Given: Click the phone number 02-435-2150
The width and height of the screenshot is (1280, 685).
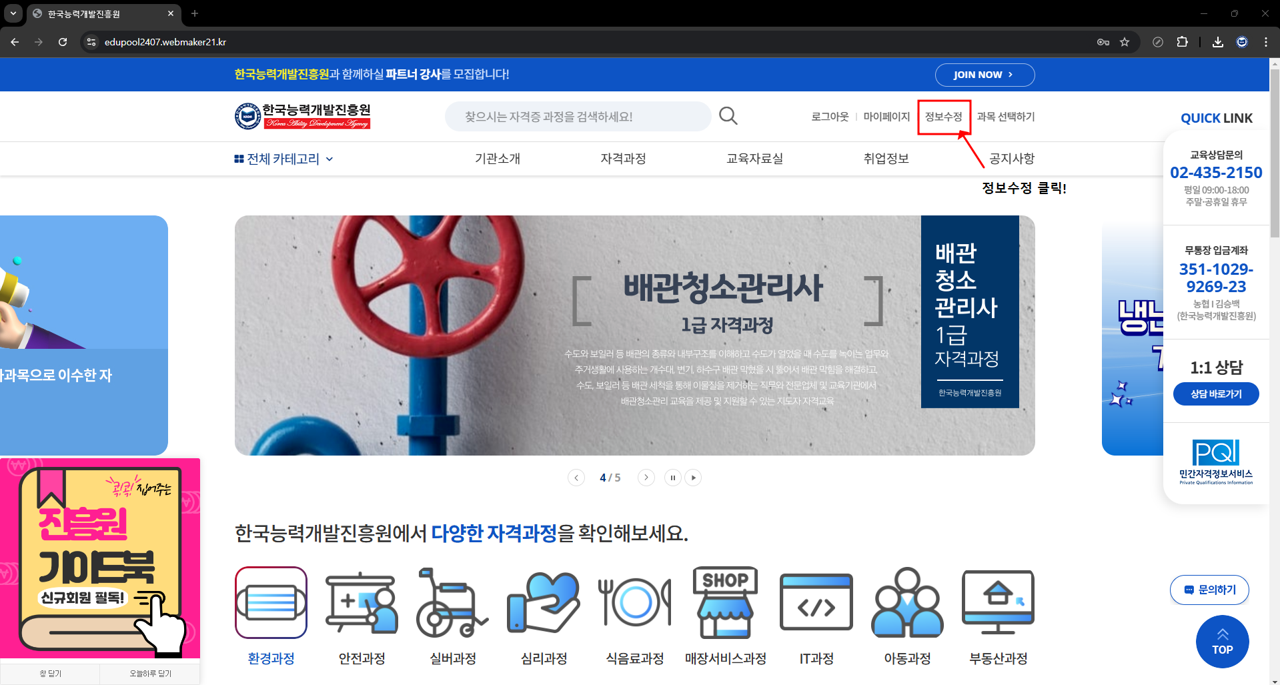Looking at the screenshot, I should 1216,173.
